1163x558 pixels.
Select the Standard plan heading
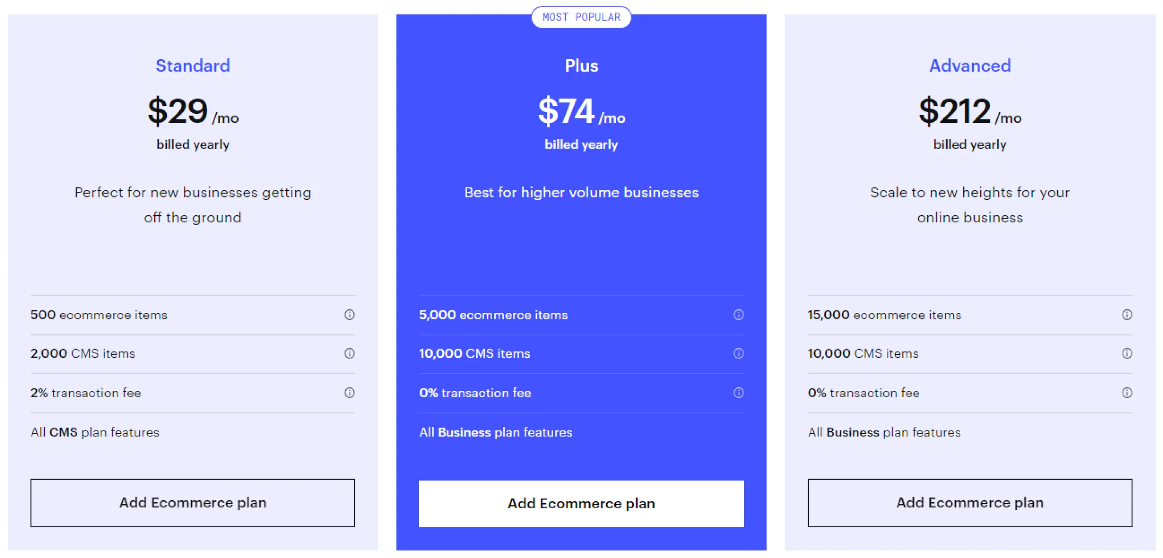[x=193, y=66]
